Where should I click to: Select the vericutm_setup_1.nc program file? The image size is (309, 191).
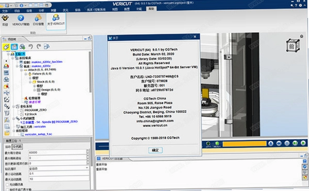coord(38,134)
